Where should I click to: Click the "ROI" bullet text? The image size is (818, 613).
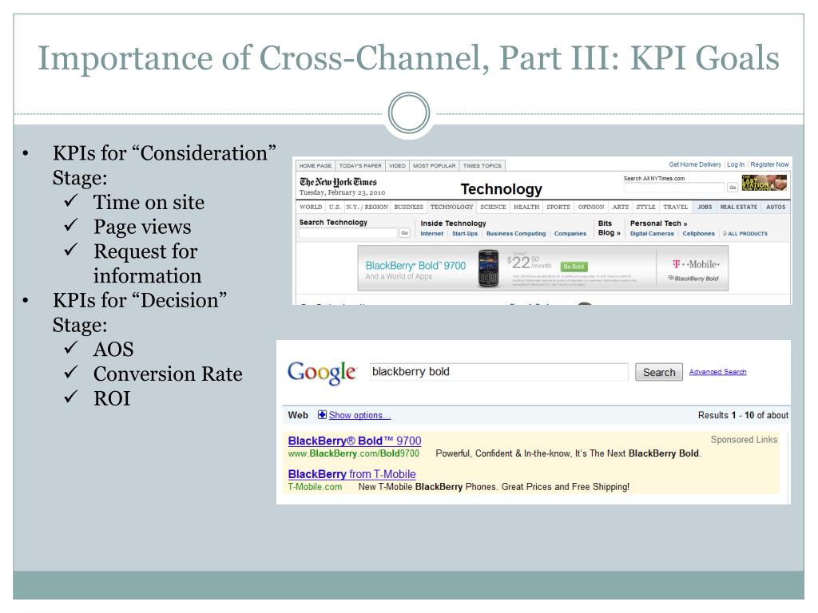(112, 398)
